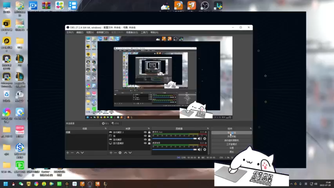Click the Audio Mixer vertical scrollbar
The width and height of the screenshot is (334, 188).
pyautogui.click(x=208, y=142)
